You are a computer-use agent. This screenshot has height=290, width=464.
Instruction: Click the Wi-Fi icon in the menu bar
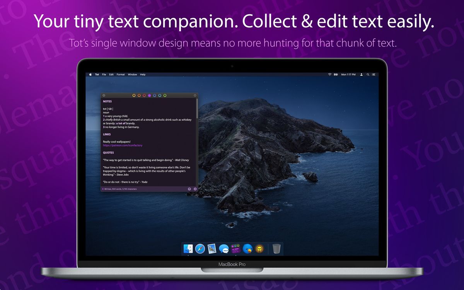[329, 74]
